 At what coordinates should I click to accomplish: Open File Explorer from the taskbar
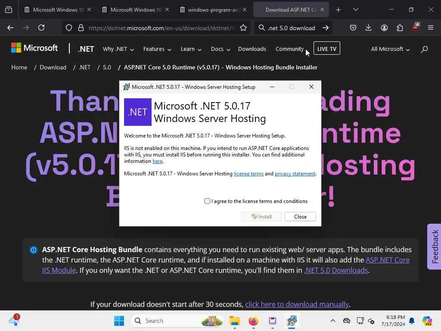click(234, 321)
